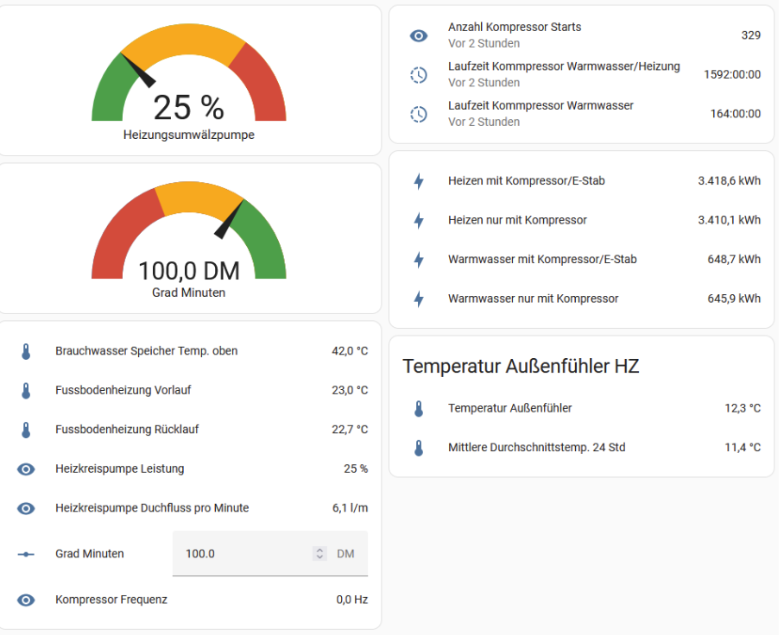Click thermometer icon for Brauchwasser Speicher Temp. oben
This screenshot has height=635, width=784.
[x=26, y=351]
